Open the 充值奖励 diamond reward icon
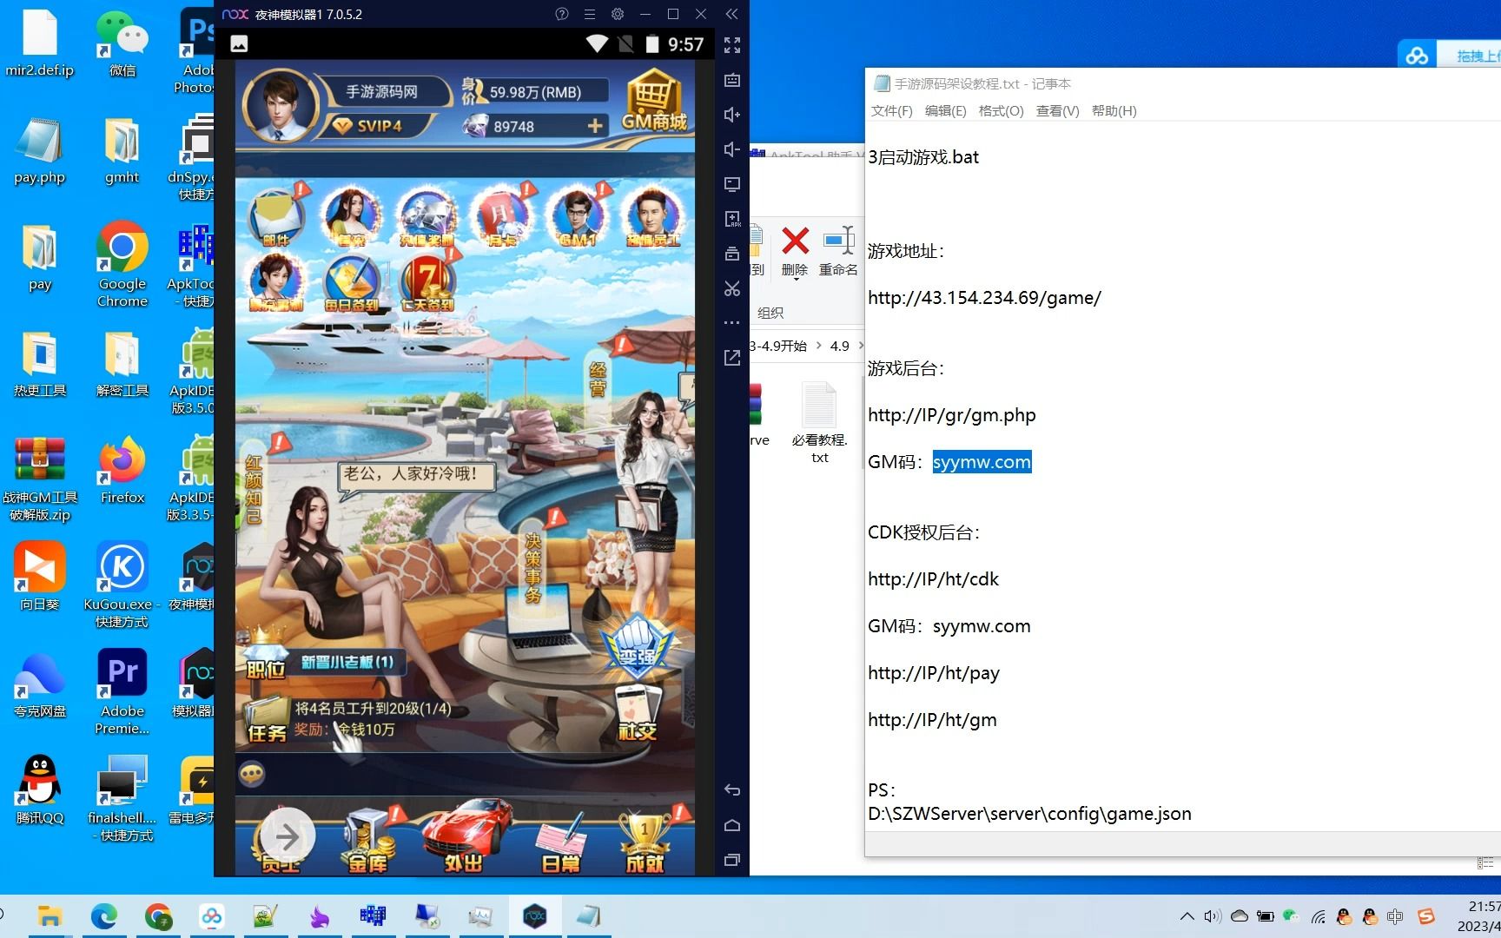1501x938 pixels. pos(426,216)
